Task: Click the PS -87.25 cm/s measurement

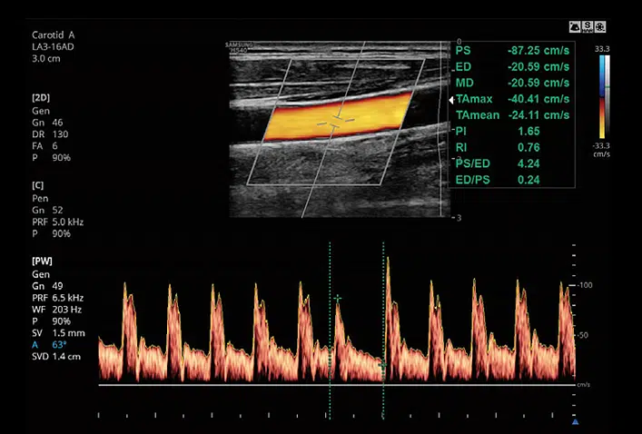Action: pyautogui.click(x=513, y=50)
